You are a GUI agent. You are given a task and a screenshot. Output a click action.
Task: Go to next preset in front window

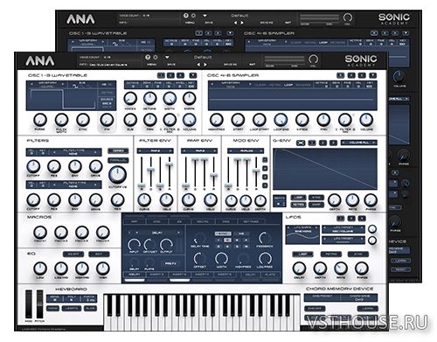click(x=205, y=65)
